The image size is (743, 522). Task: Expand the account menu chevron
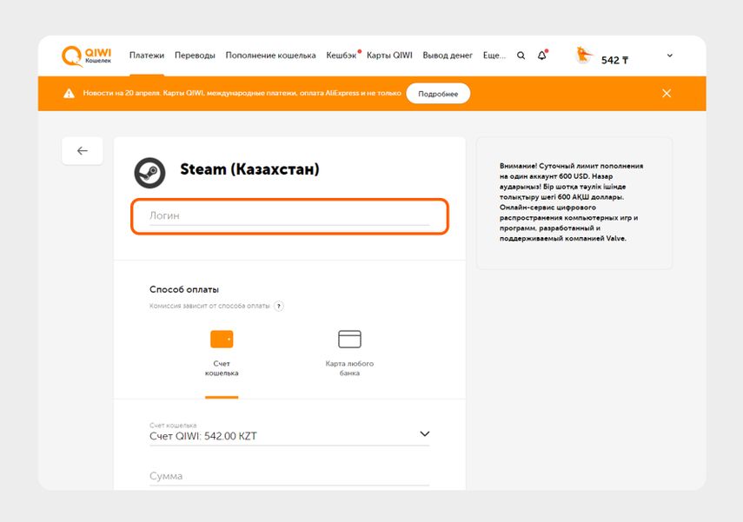click(x=669, y=56)
